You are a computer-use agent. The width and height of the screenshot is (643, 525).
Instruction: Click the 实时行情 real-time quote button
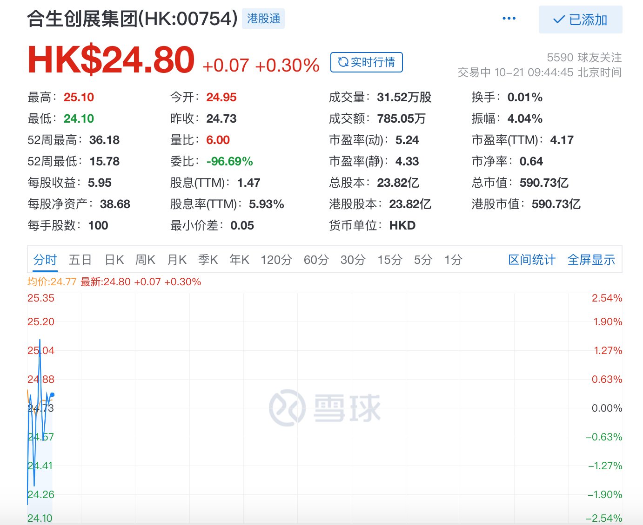366,62
